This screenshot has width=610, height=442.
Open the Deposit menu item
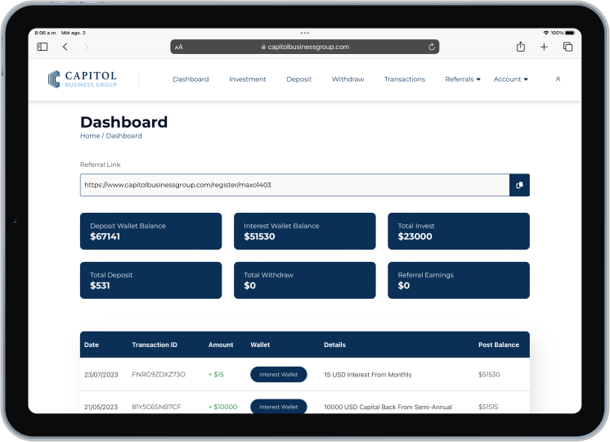coord(298,79)
